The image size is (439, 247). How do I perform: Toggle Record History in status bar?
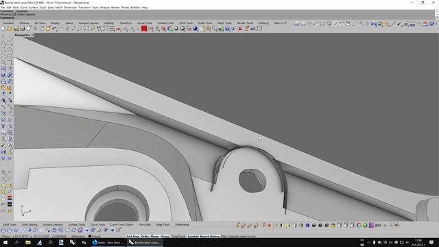209,236
